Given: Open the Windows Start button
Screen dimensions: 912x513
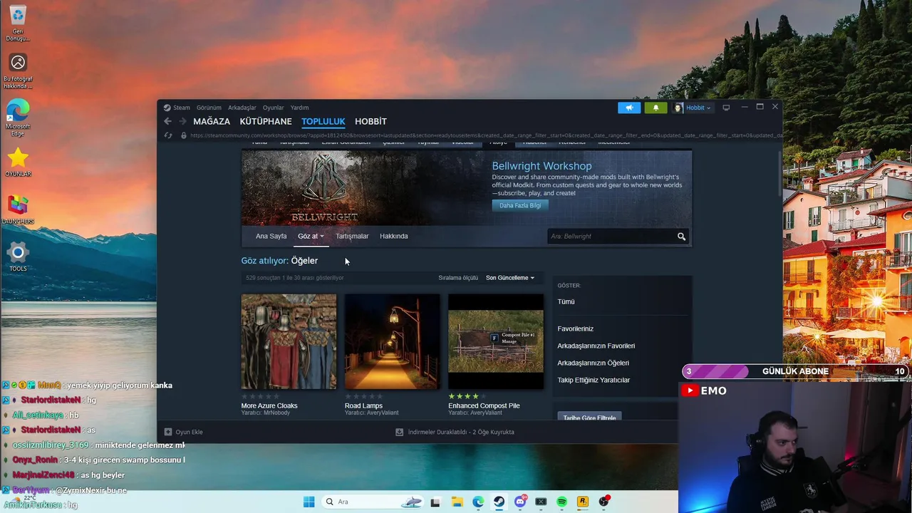Looking at the screenshot, I should point(309,502).
